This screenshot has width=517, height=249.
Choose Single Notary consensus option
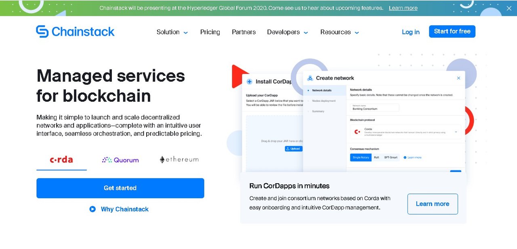click(361, 157)
